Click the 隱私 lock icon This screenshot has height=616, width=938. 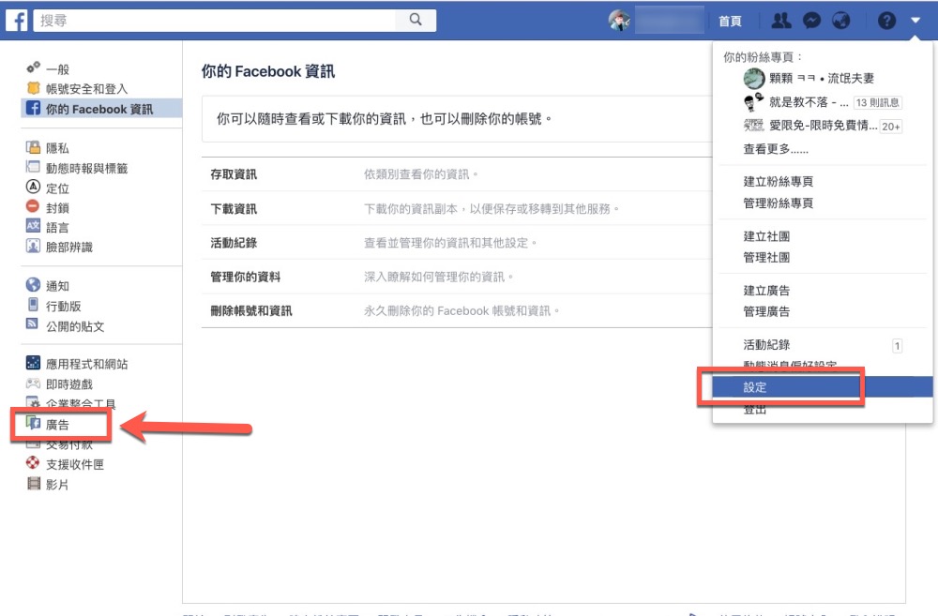pos(33,146)
